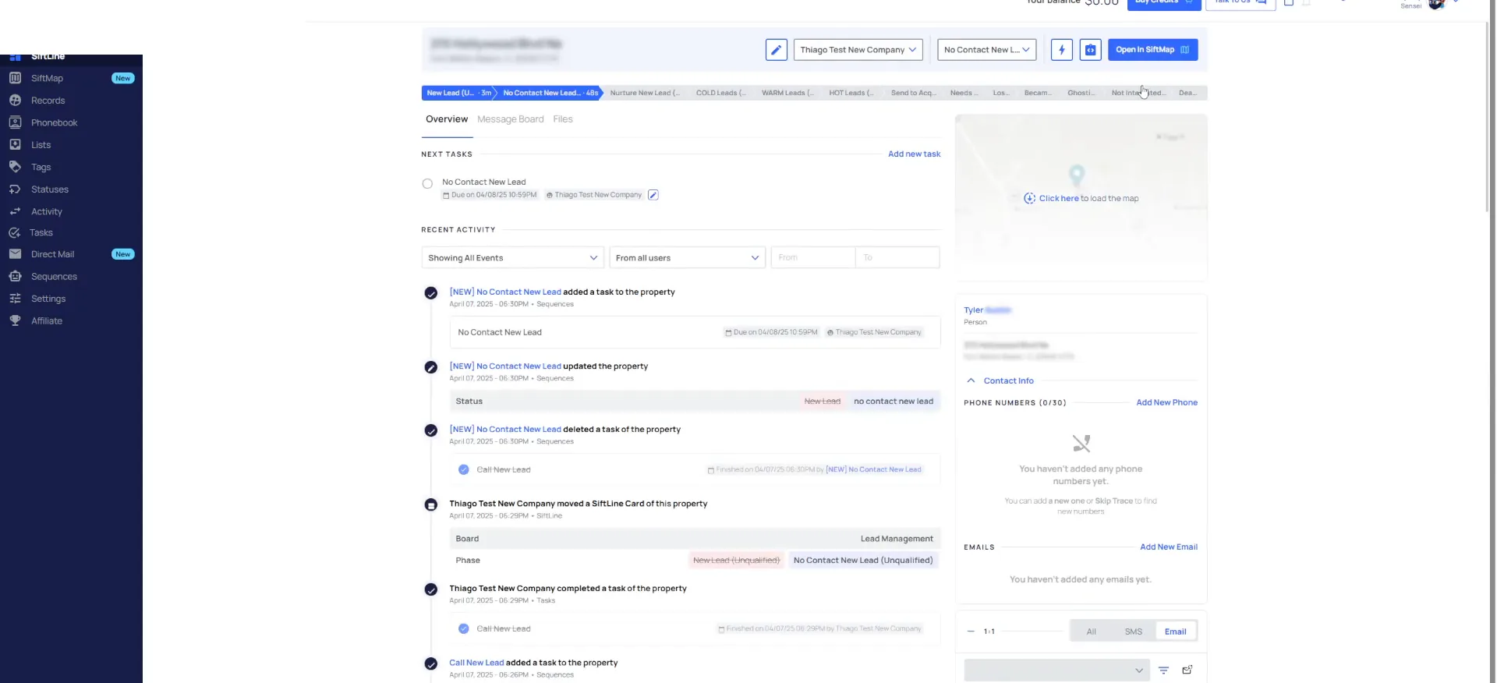Select the Overview tab
1497x683 pixels.
tap(447, 119)
